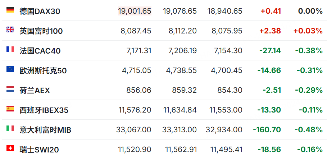The height and width of the screenshot is (160, 327).
Task: Click the CAC40 last price 7,171.31
Action: coord(139,51)
